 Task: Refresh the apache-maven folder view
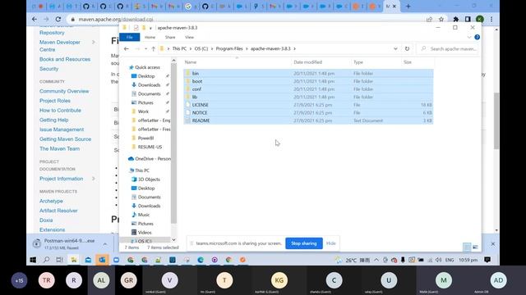point(407,48)
